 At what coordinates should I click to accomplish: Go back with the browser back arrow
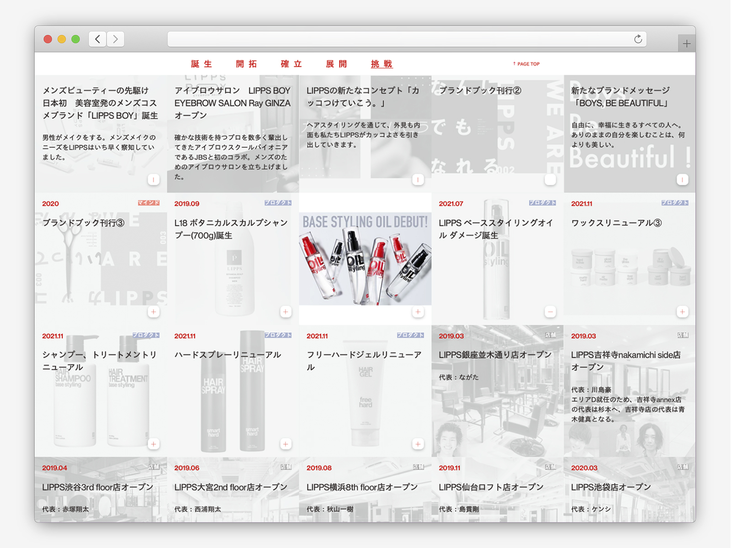pyautogui.click(x=97, y=39)
